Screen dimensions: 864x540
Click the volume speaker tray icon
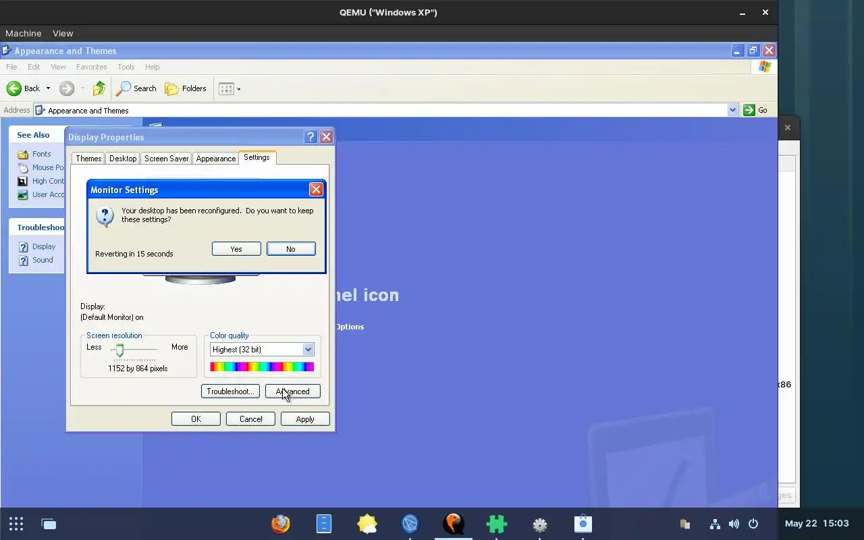pyautogui.click(x=734, y=524)
